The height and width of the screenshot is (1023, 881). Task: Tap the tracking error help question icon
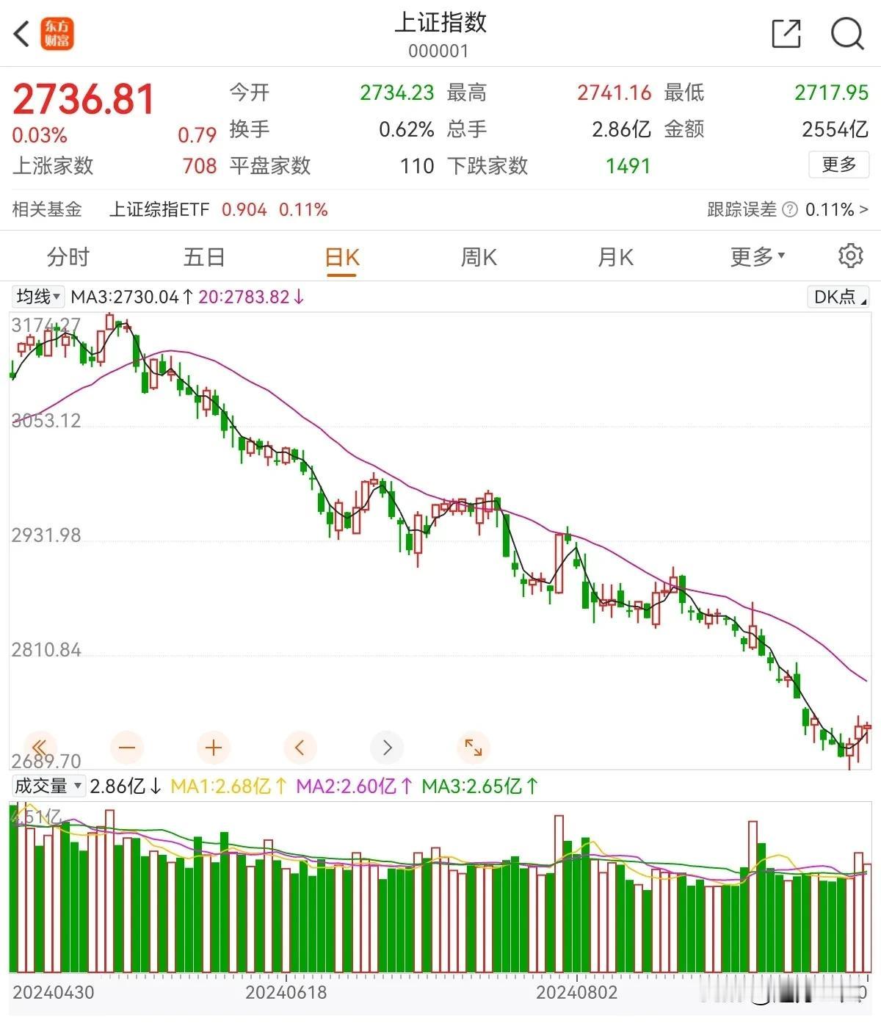coord(790,210)
